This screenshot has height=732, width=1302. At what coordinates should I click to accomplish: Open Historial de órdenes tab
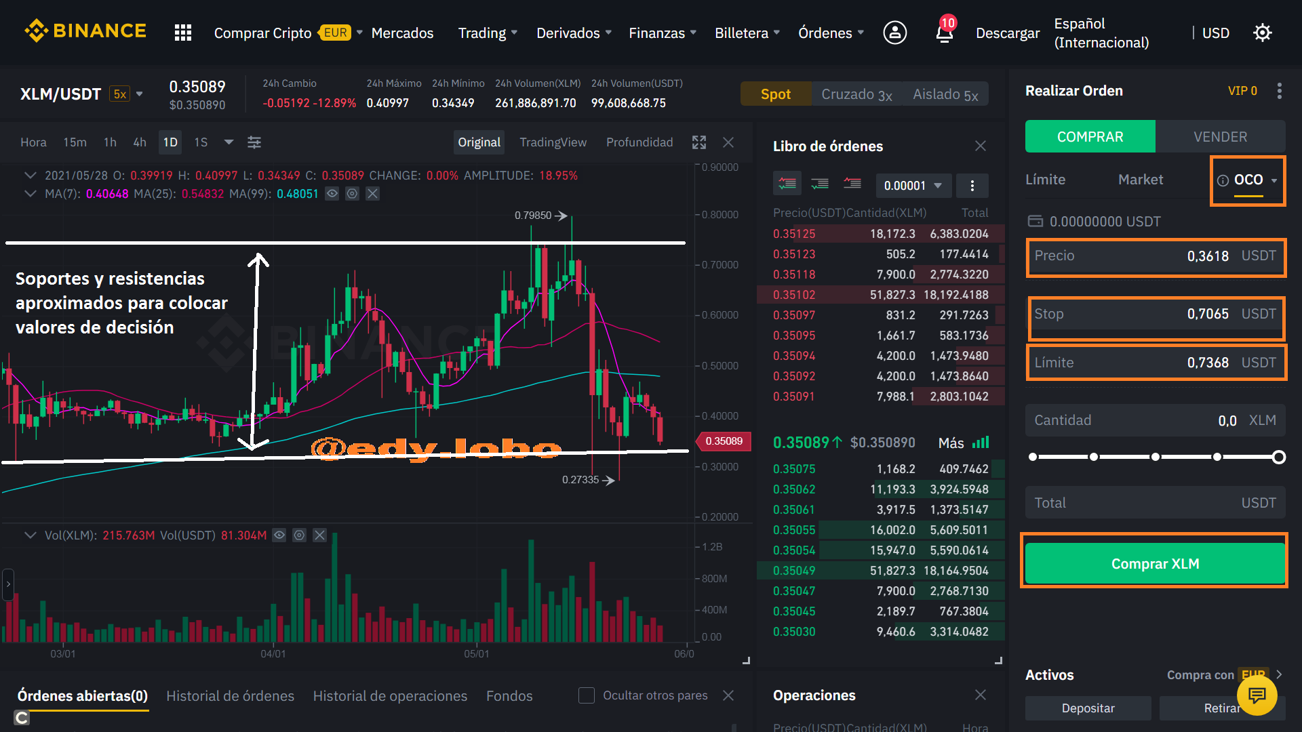pyautogui.click(x=230, y=696)
